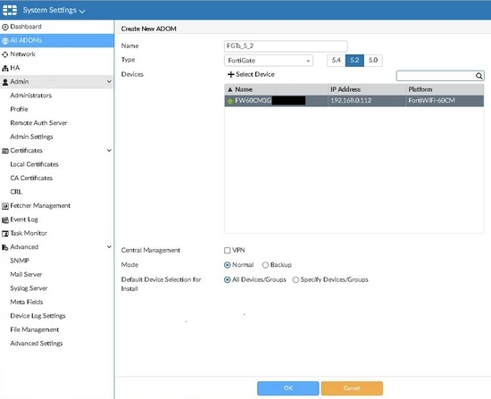
Task: Open the FortiGate Type dropdown
Action: (x=269, y=61)
